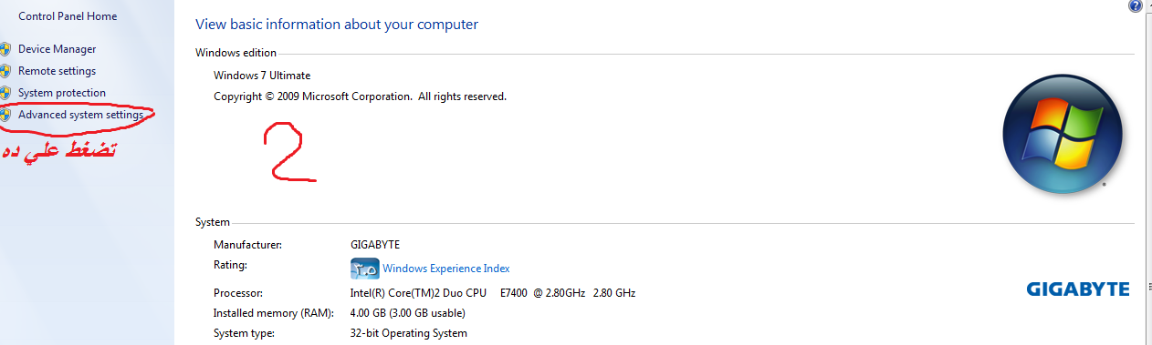Viewport: 1152px width, 345px height.
Task: Click the Intel Core 2 Duo processor text
Action: coord(493,293)
